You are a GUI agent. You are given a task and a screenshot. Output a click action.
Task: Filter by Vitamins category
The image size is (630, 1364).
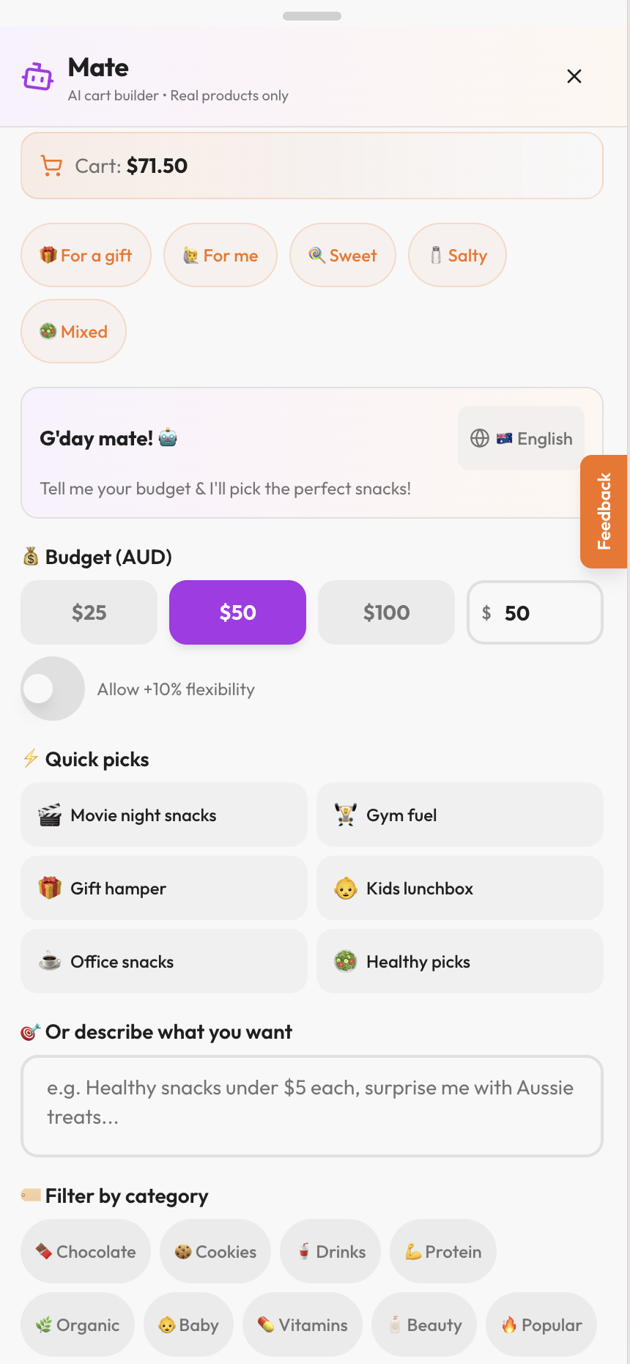coord(303,1324)
